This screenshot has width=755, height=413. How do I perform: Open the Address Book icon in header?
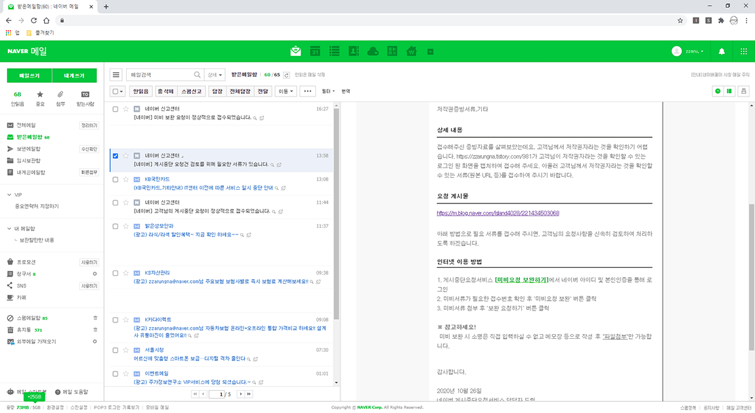point(353,51)
